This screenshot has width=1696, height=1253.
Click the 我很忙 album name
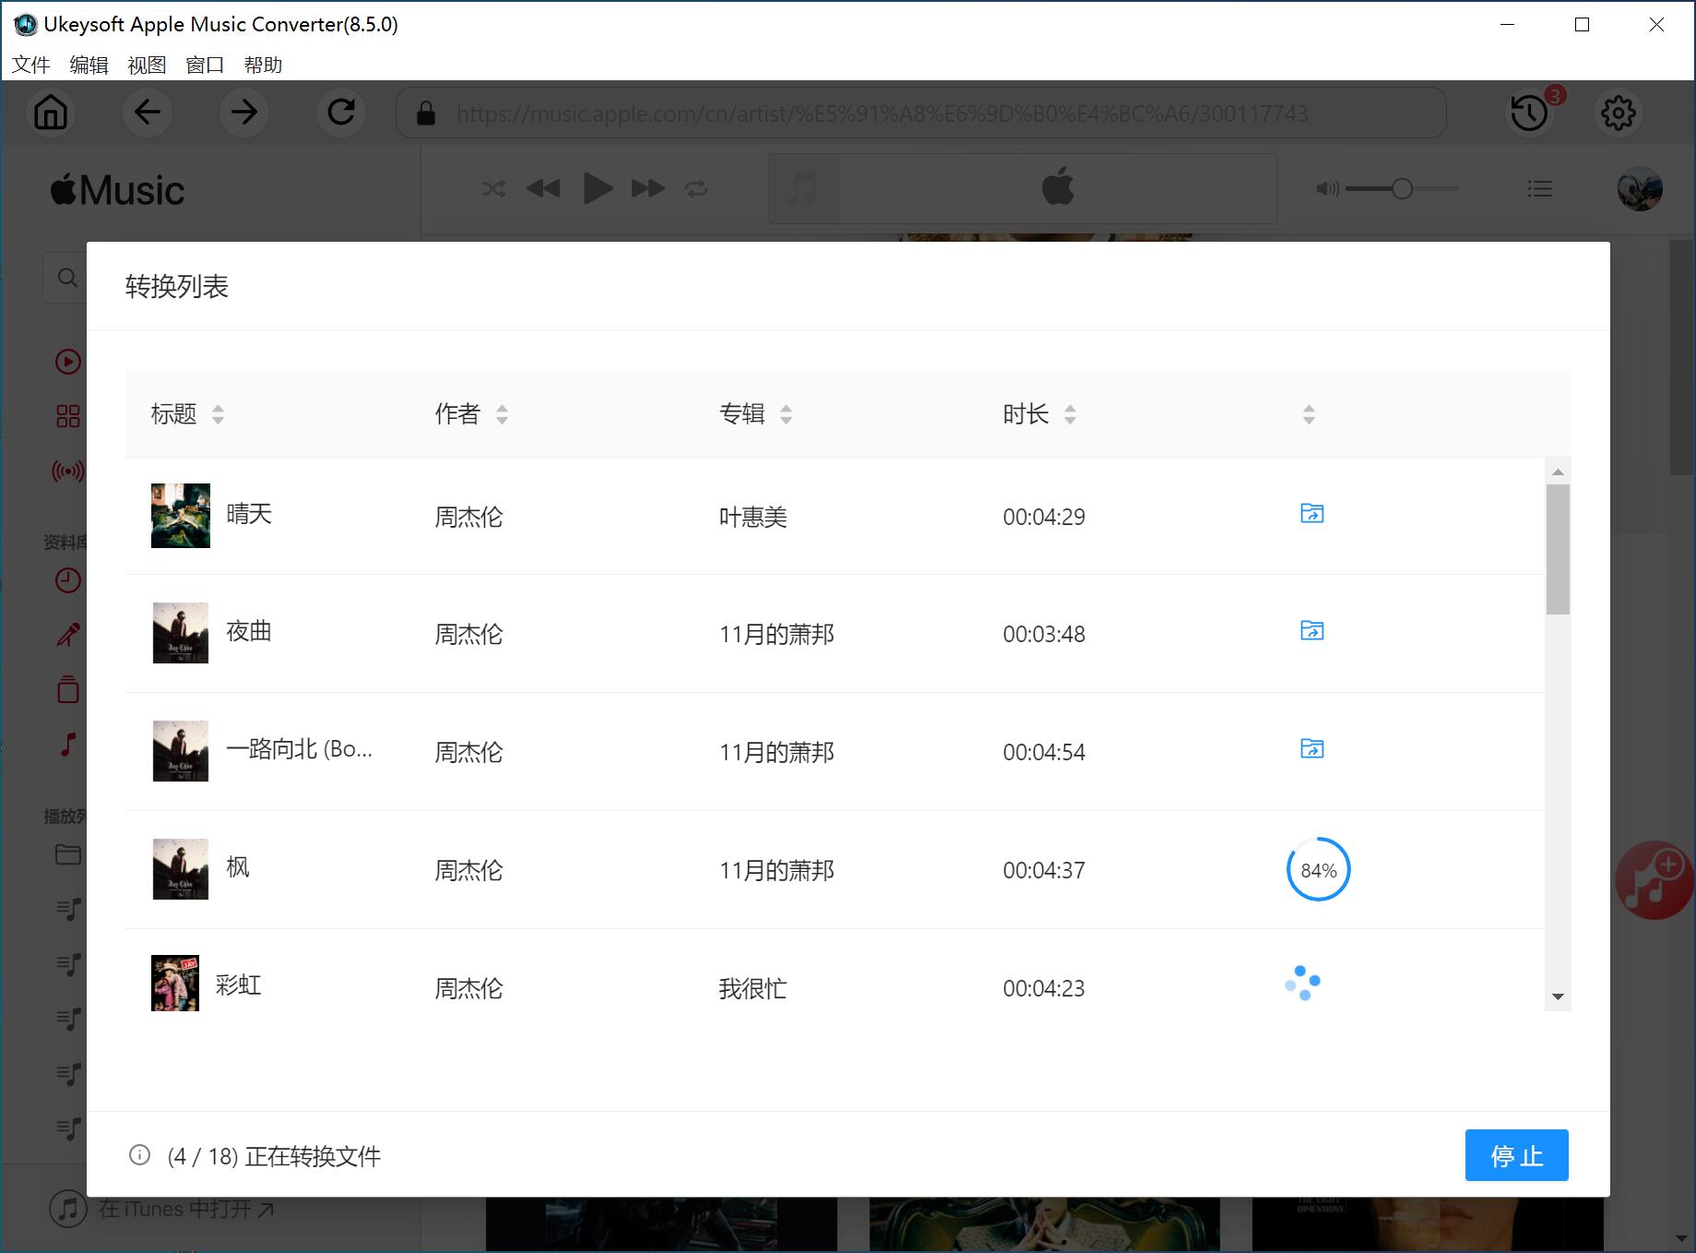tap(753, 989)
